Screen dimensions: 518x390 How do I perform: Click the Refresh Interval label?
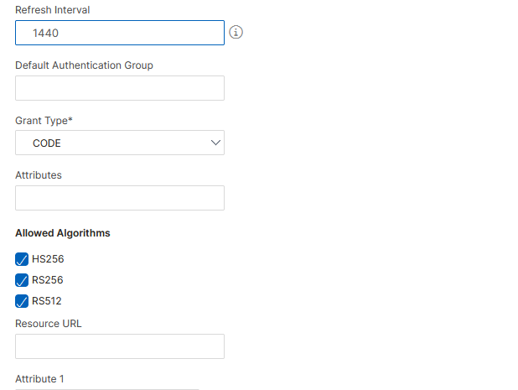click(x=53, y=10)
